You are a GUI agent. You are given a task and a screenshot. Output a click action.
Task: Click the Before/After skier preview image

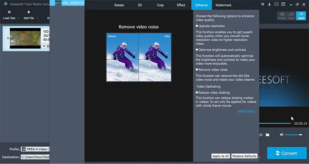[x=139, y=57]
